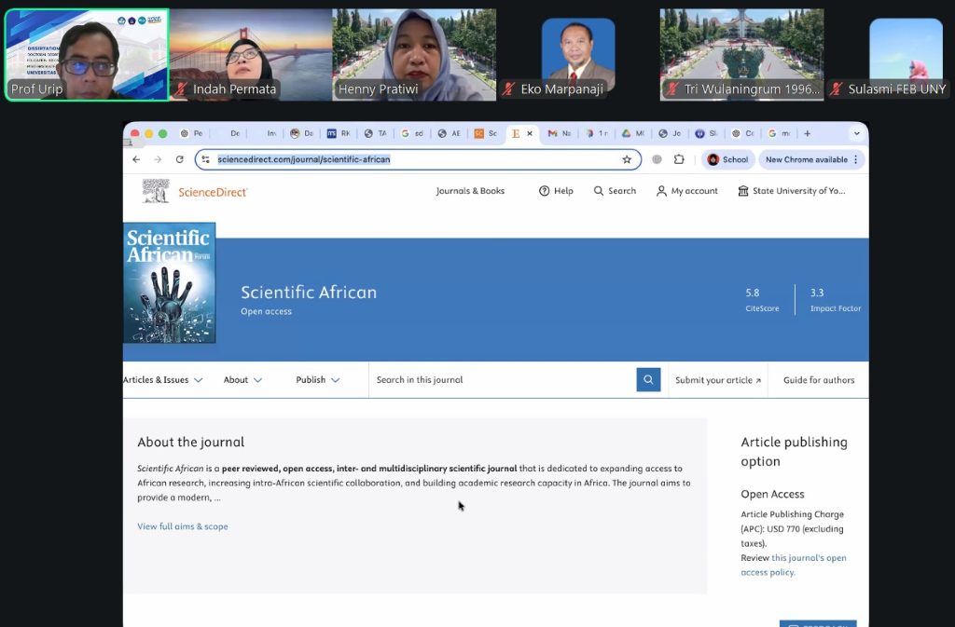The height and width of the screenshot is (627, 955).
Task: Expand the Publish dropdown menu
Action: coord(317,380)
